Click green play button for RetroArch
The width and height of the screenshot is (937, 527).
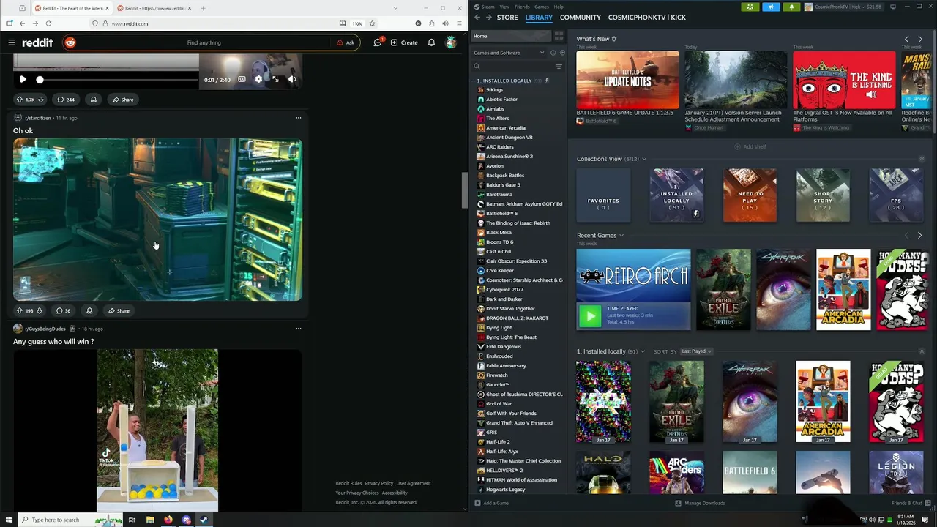coord(590,316)
